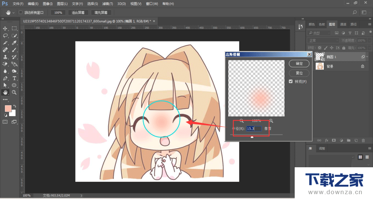Click the search icon in the options bar

(355, 12)
